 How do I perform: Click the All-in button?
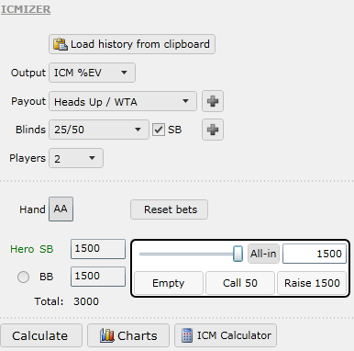point(263,254)
